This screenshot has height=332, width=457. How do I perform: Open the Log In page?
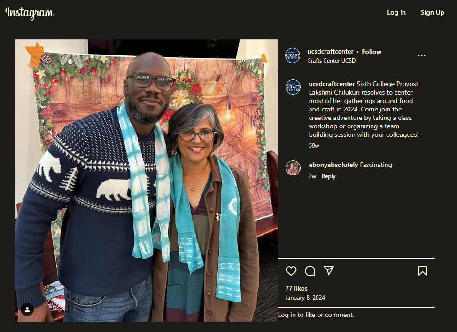pos(396,12)
